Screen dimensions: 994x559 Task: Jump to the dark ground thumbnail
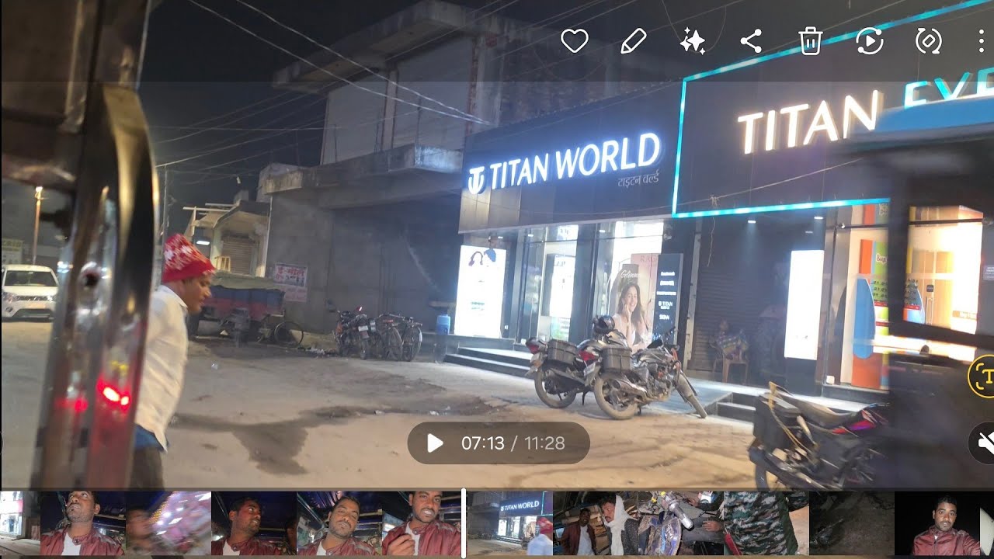(852, 523)
